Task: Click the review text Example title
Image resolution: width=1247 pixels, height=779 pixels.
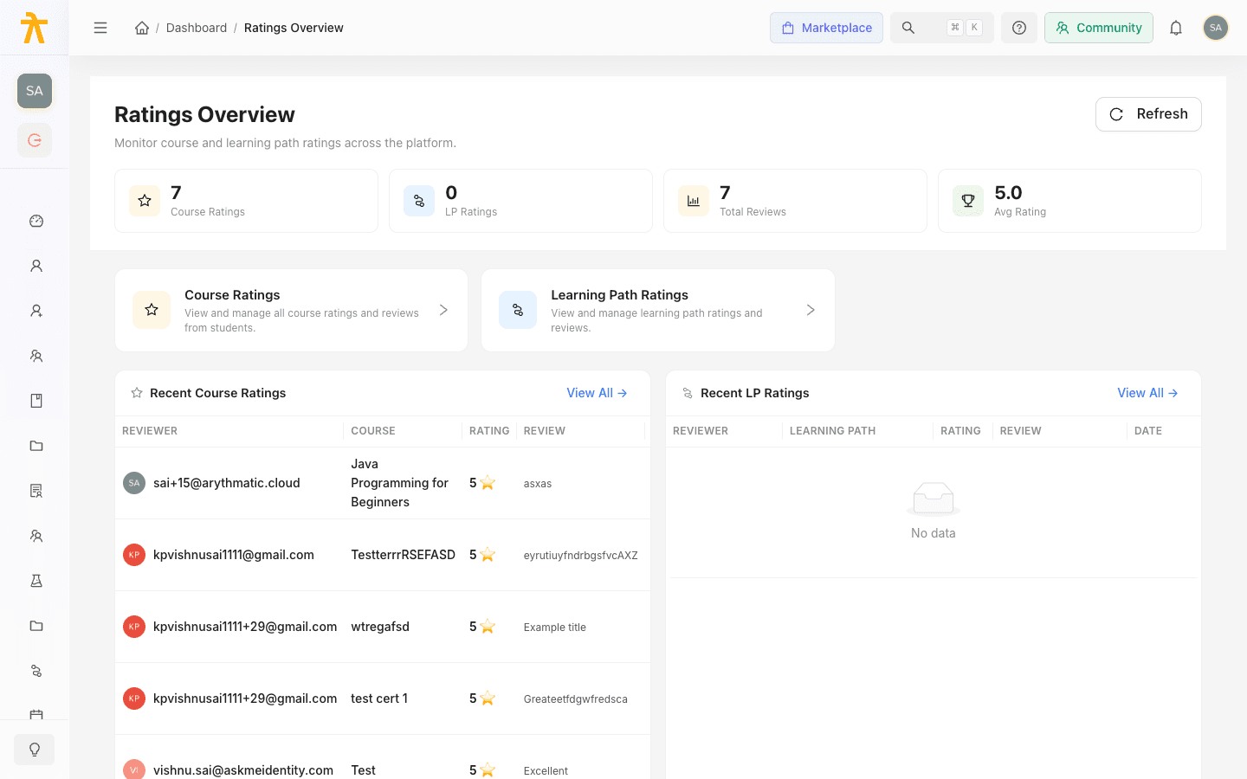Action: click(555, 628)
